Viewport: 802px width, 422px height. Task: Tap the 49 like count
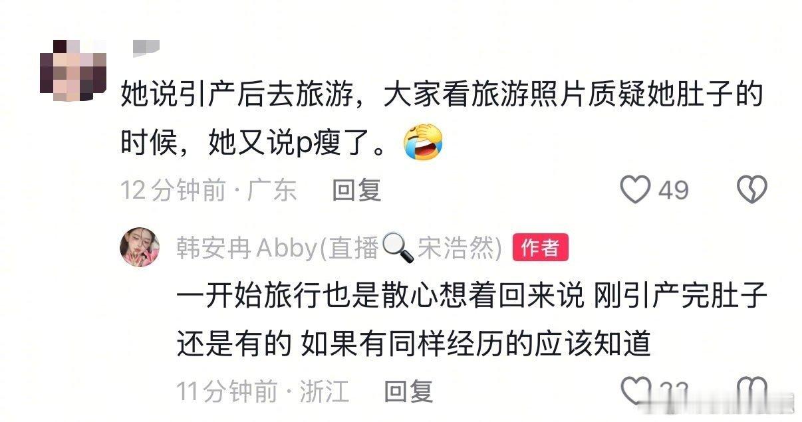pyautogui.click(x=674, y=191)
